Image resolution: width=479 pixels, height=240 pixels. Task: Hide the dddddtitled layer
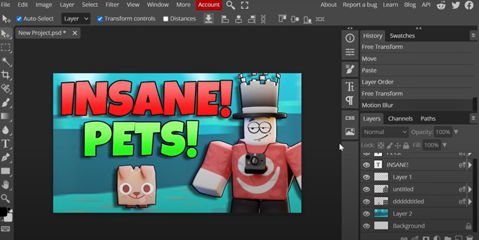[366, 202]
